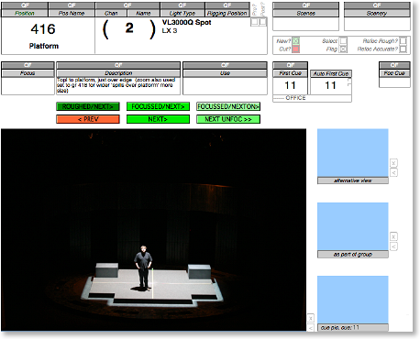Click the X icon beside as part of group
The image size is (420, 339).
[393, 236]
